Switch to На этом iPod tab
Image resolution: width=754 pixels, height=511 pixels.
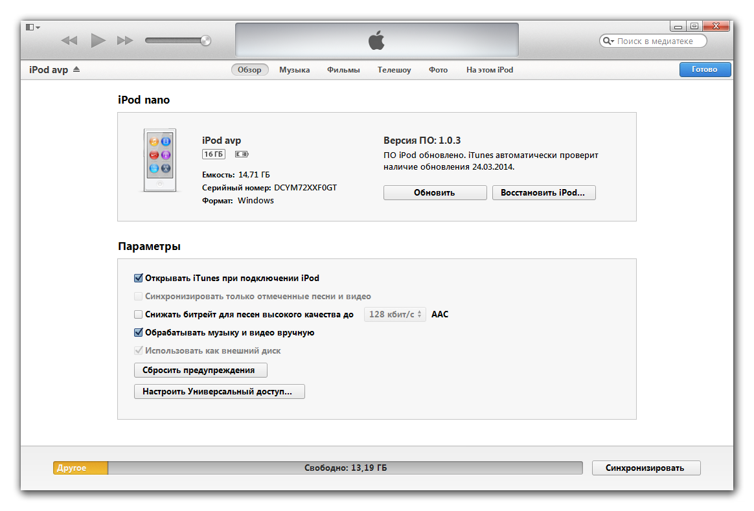[x=490, y=70]
